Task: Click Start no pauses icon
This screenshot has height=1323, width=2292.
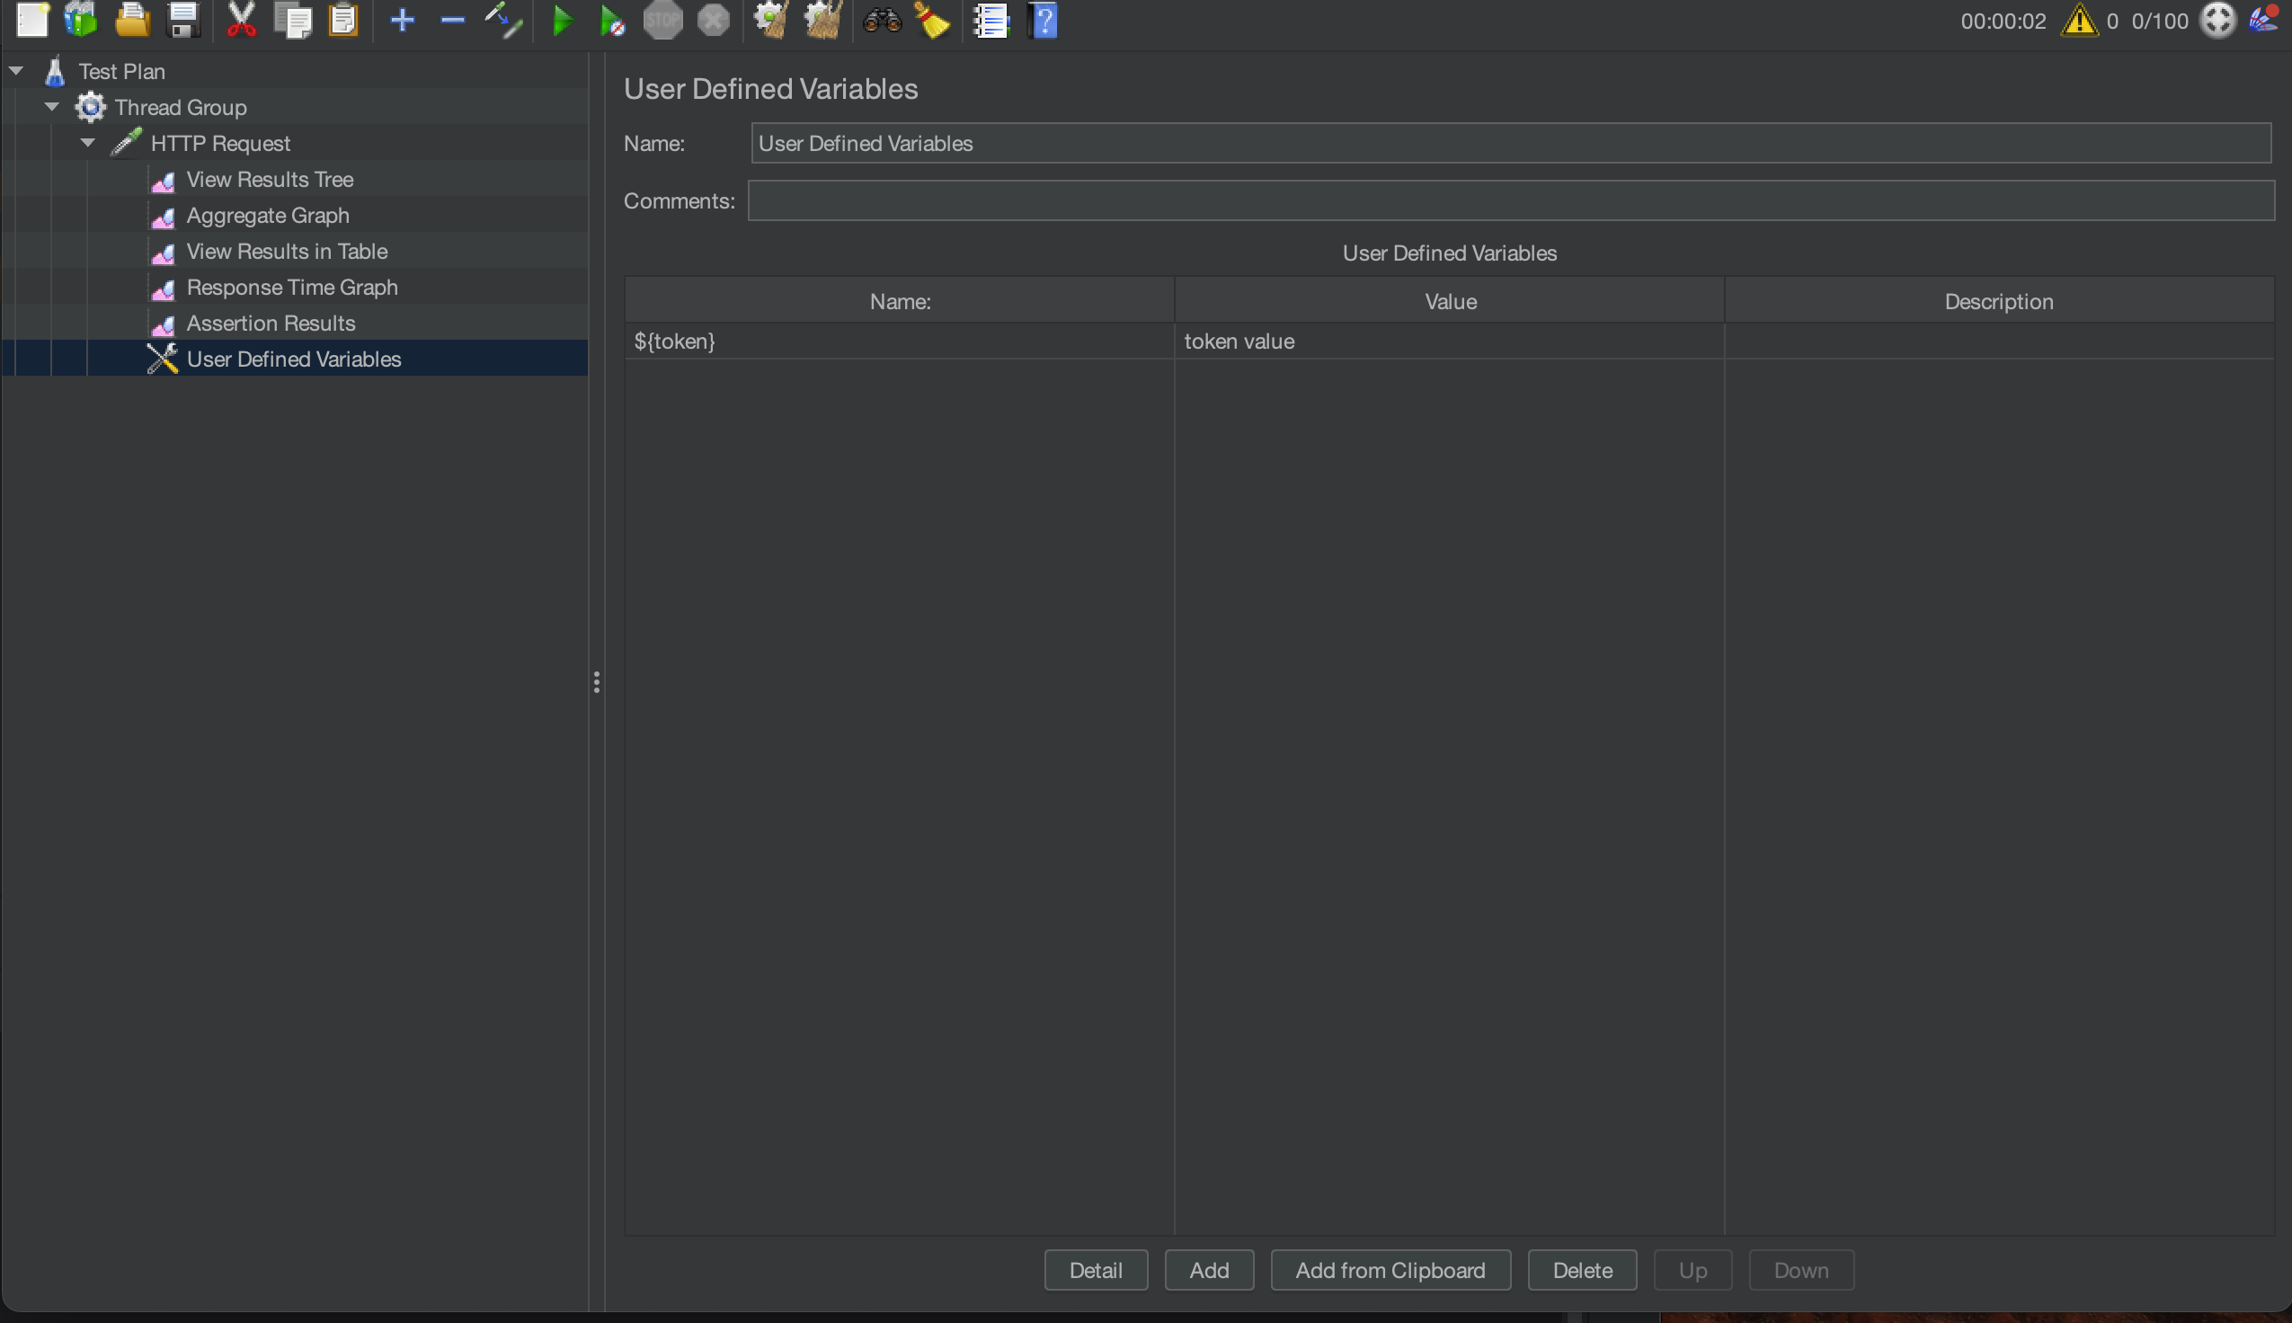Action: click(x=612, y=20)
